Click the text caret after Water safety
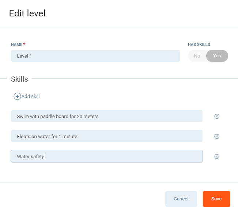Screen dimensions: 238x215 pos(44,157)
